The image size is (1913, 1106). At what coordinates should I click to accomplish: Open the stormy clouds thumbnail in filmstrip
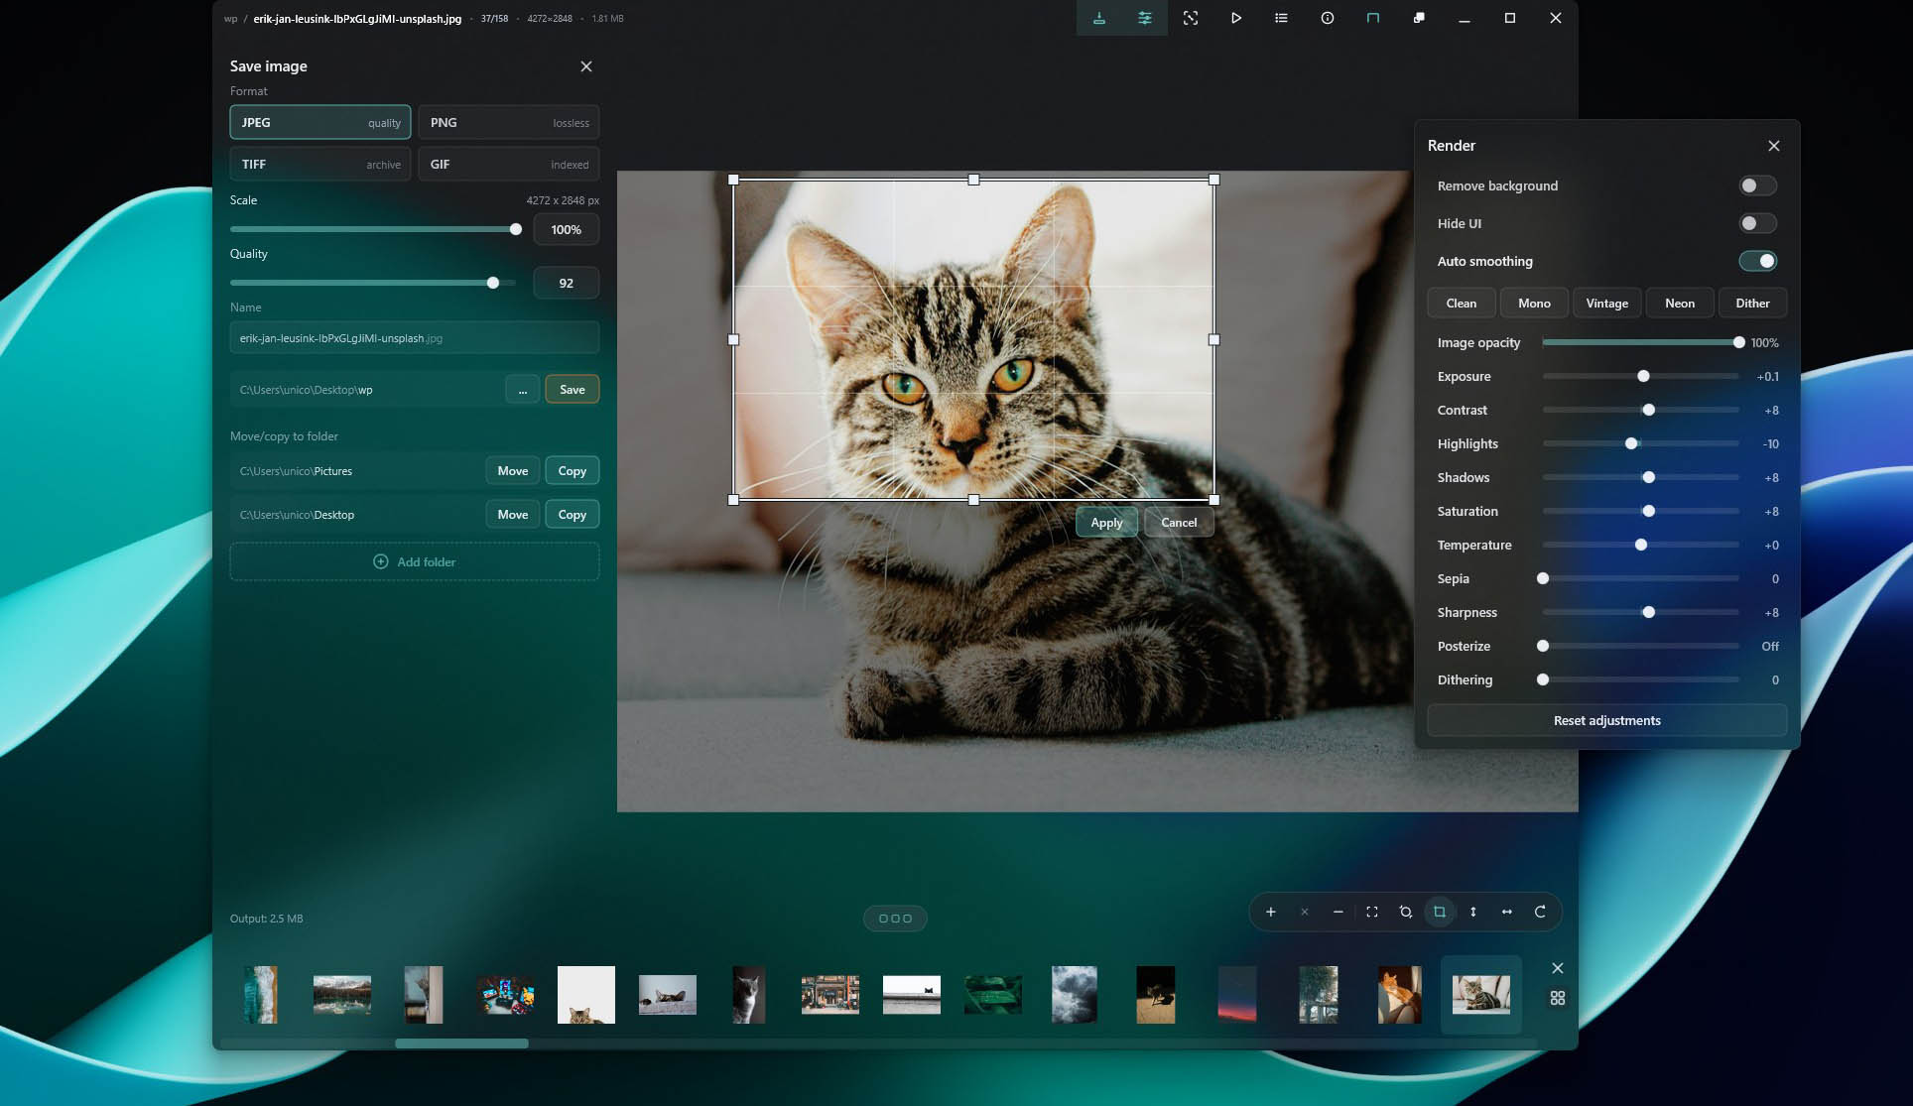click(x=1075, y=994)
